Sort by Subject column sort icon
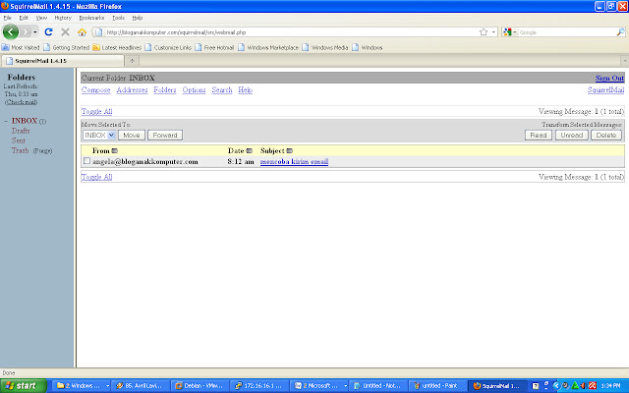Viewport: 629px width, 393px height. click(x=290, y=150)
